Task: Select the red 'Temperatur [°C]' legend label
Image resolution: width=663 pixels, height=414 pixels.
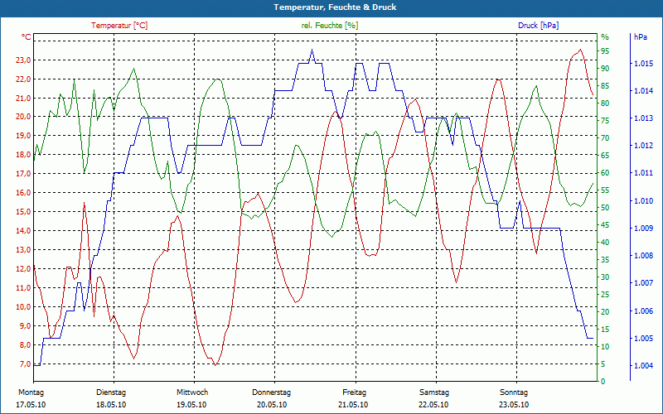Action: coord(119,26)
